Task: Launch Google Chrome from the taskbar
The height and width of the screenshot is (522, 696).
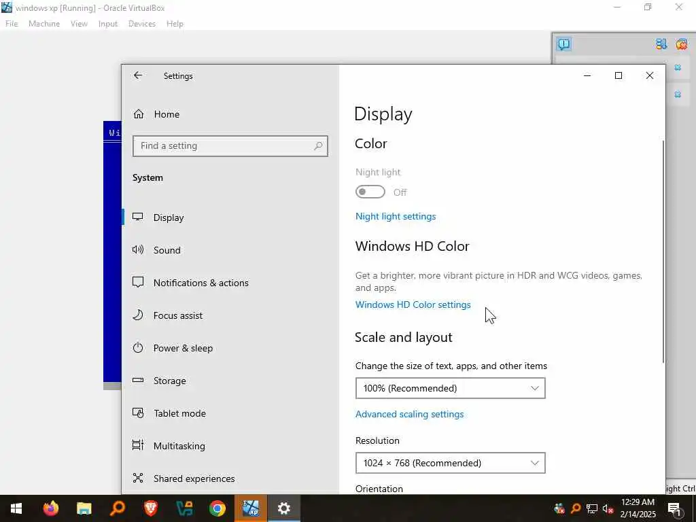Action: point(217,508)
